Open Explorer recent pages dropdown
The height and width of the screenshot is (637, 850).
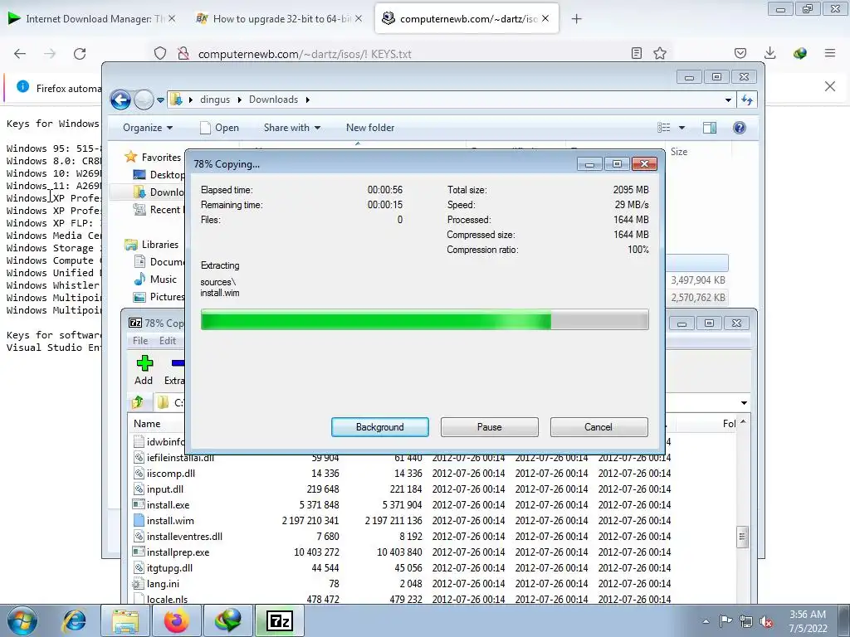point(160,100)
